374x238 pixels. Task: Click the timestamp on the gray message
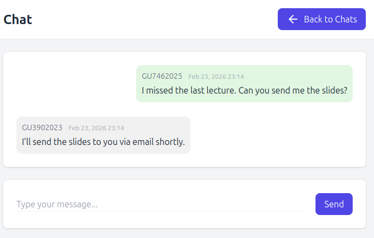[x=96, y=128]
